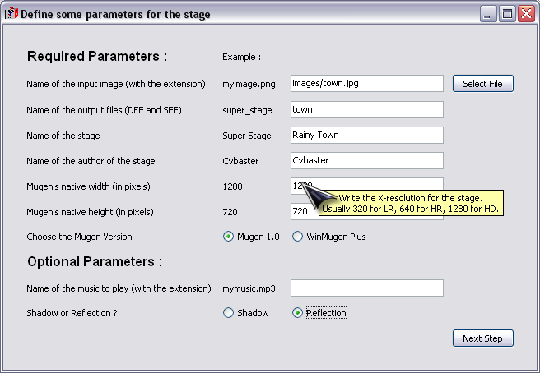Maximize the parameters window
Image resolution: width=540 pixels, height=373 pixels.
click(507, 14)
